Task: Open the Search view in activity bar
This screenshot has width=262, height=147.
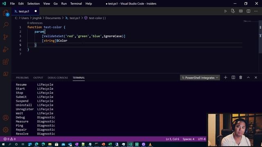Action: point(6,25)
